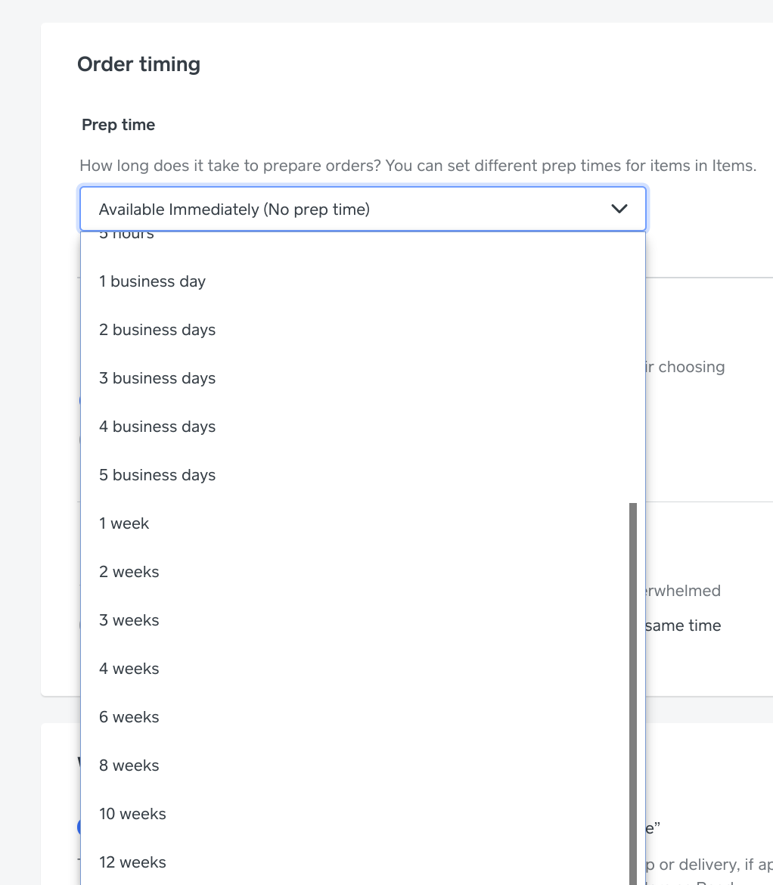Select the partially hidden 5 hours option
This screenshot has width=773, height=885.
[x=127, y=236]
